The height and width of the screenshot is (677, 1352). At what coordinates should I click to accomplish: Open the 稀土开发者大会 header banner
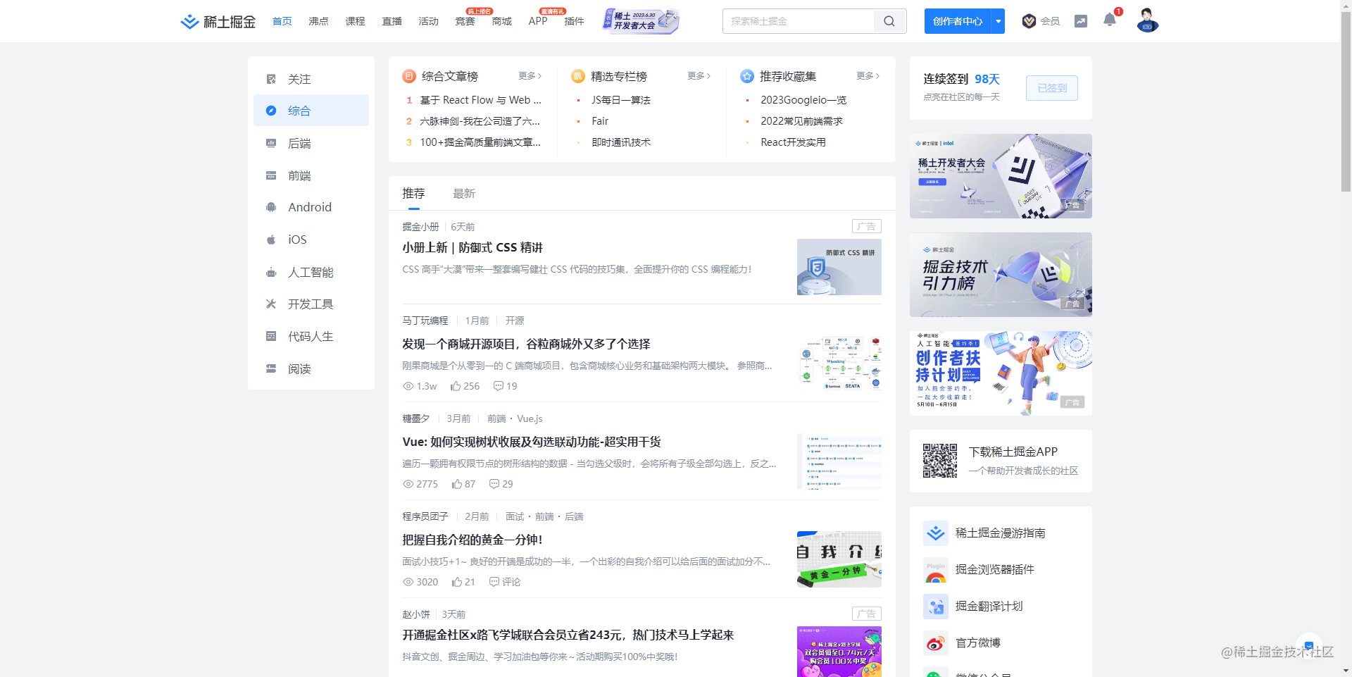[x=641, y=20]
